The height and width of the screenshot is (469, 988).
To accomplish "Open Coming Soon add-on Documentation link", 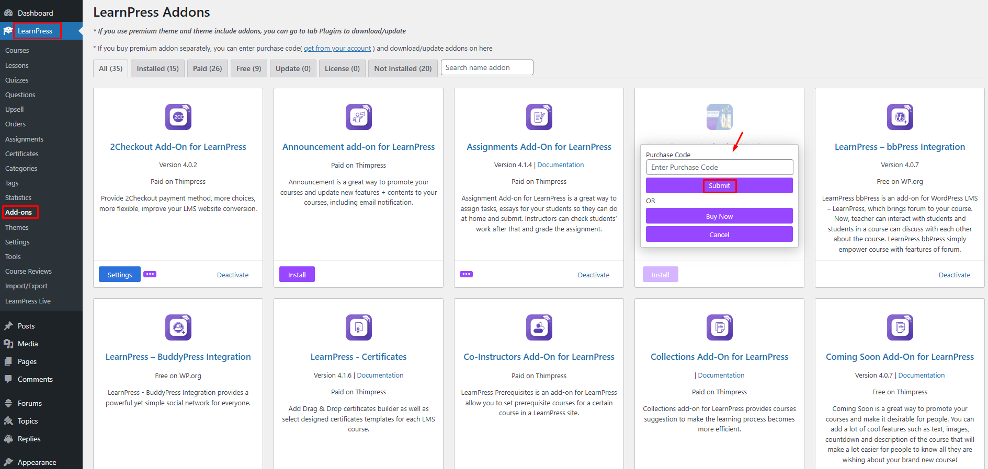I will point(922,375).
